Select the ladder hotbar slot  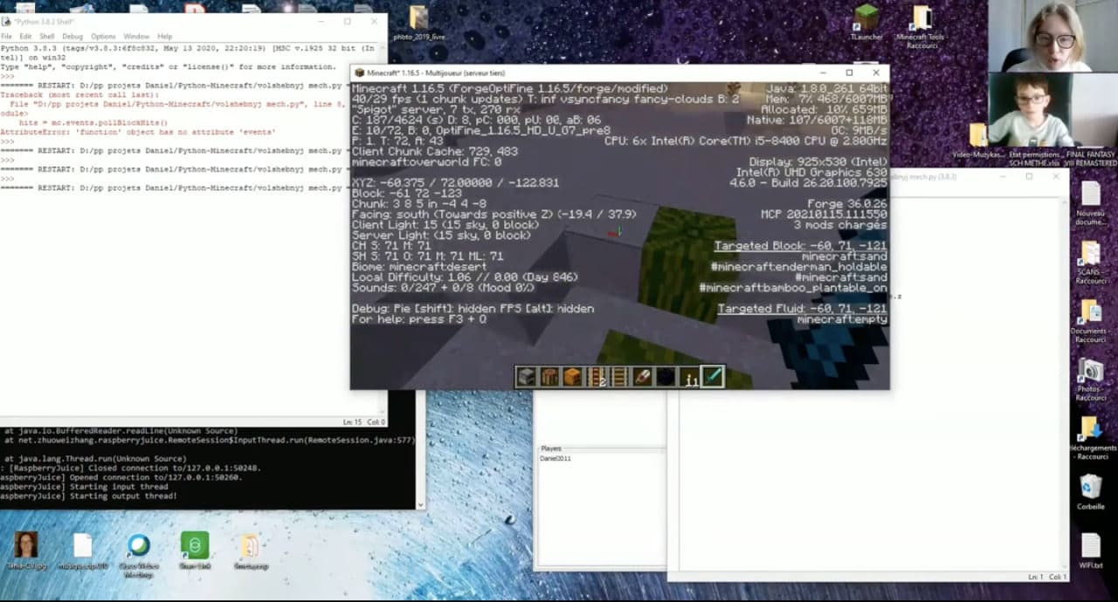click(619, 377)
